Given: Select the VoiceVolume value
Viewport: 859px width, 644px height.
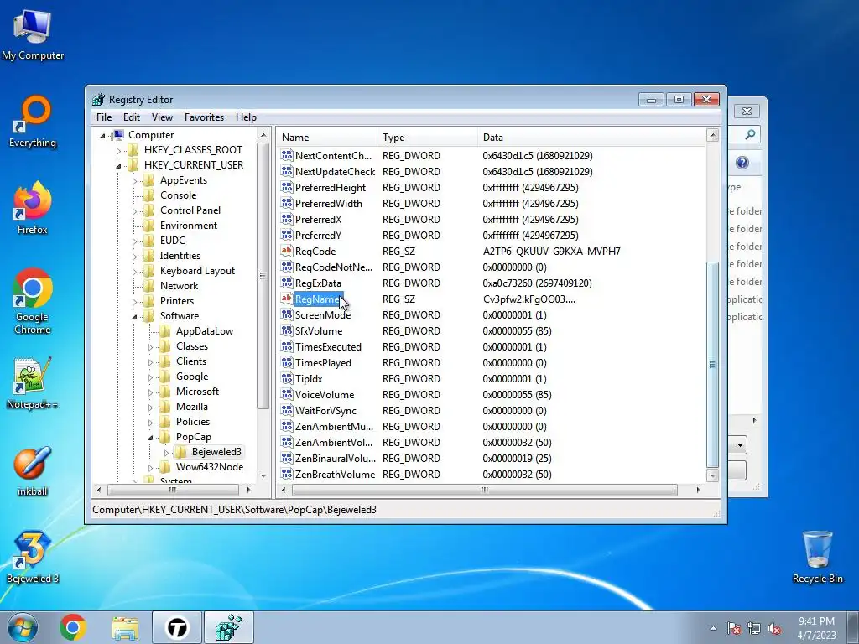Looking at the screenshot, I should tap(325, 394).
